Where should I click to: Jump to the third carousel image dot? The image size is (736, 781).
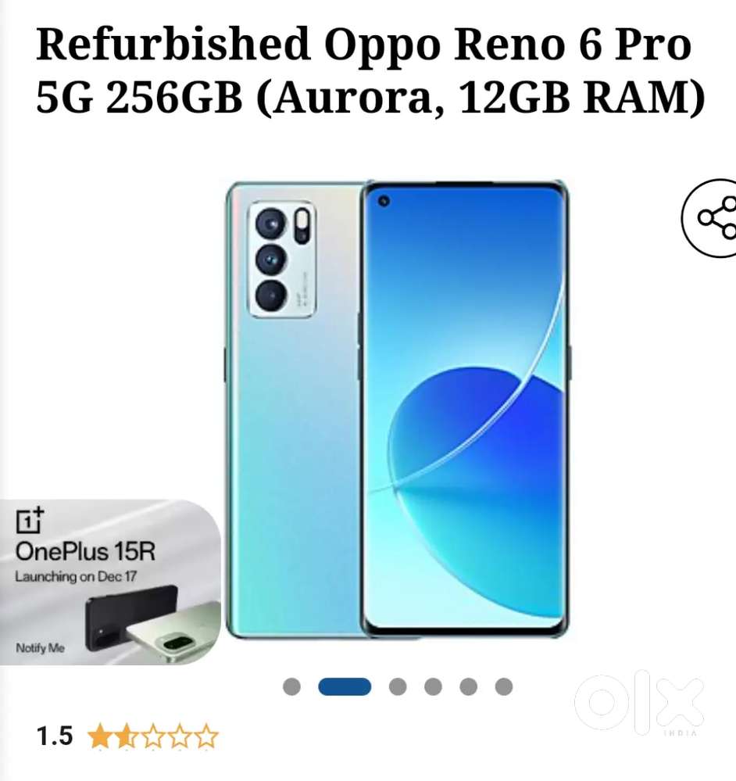(398, 686)
